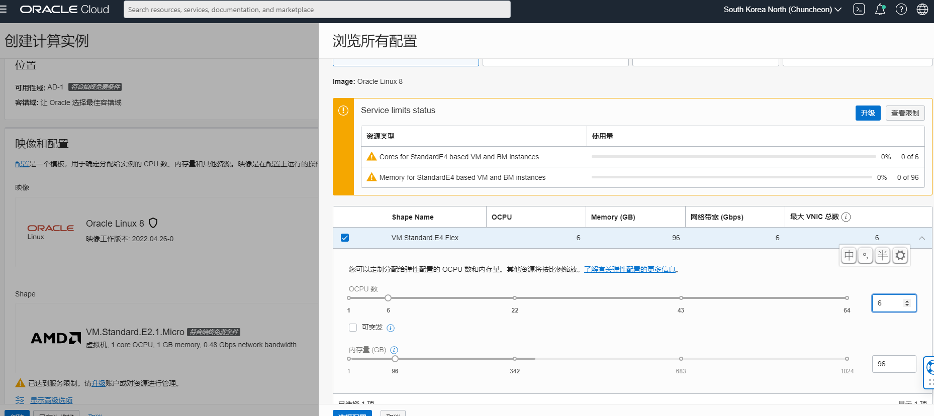This screenshot has height=416, width=934.
Task: Click the Oracle Linux 8 shield icon
Action: pos(153,223)
